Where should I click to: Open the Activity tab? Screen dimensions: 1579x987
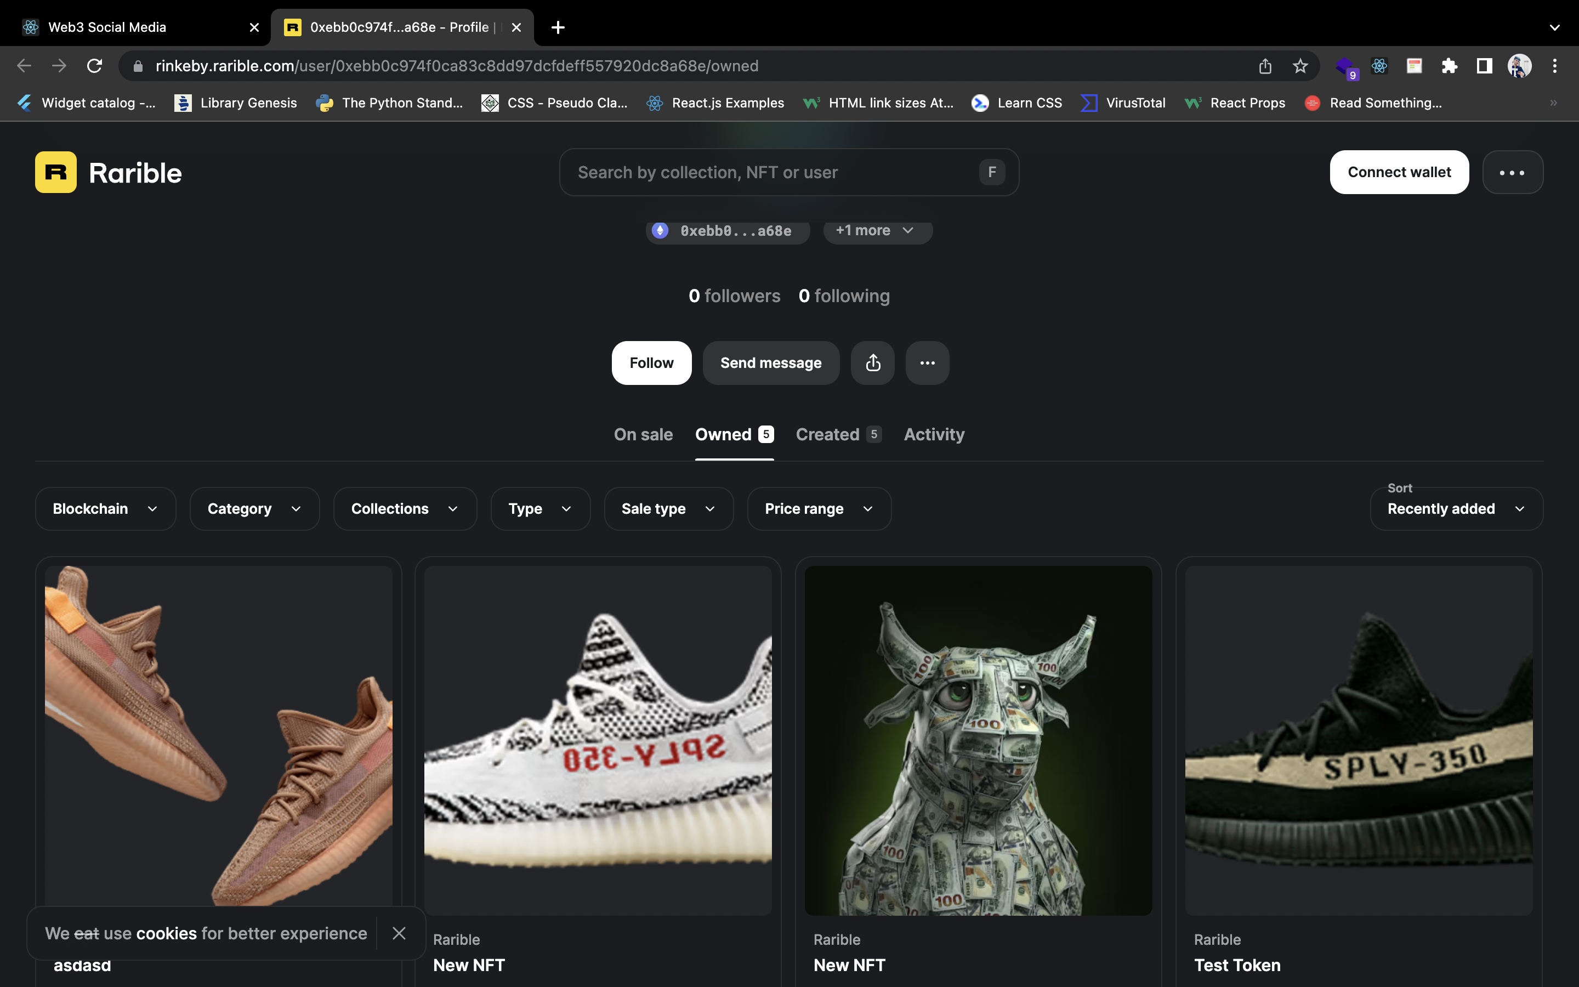pyautogui.click(x=934, y=435)
